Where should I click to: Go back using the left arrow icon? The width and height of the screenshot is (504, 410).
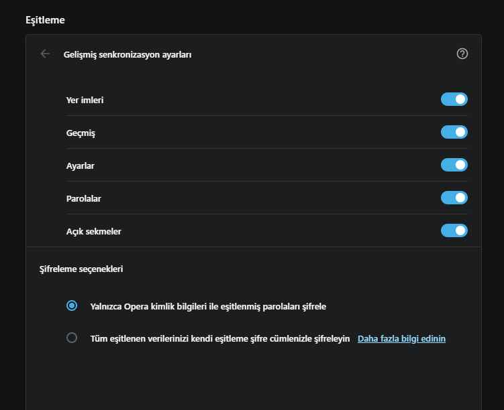tap(45, 54)
